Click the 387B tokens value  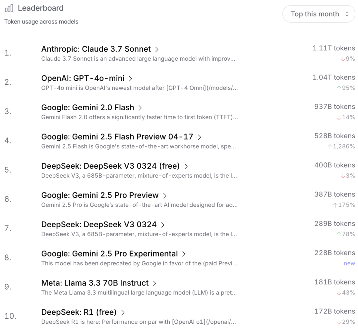(334, 194)
